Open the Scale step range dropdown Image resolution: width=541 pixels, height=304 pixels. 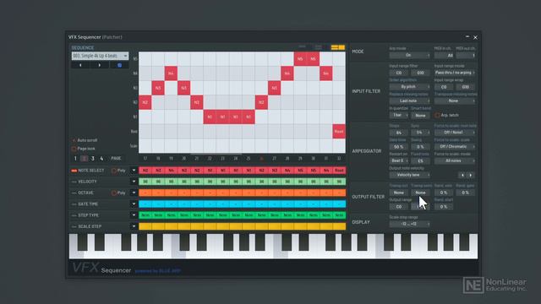coord(409,224)
